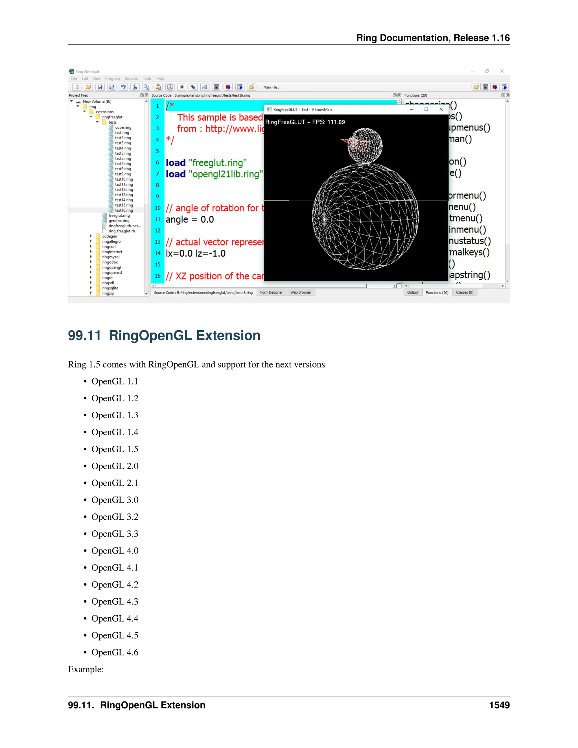This screenshot has height=748, width=578.
Task: Close the Functions panel
Action: coord(508,95)
